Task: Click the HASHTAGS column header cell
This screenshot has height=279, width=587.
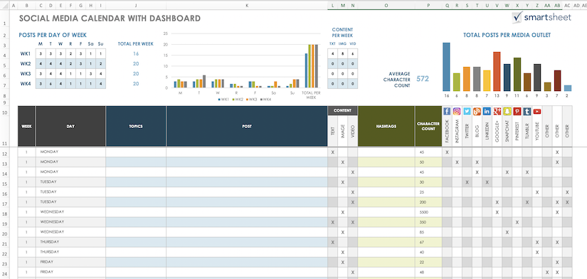Action: (386, 126)
